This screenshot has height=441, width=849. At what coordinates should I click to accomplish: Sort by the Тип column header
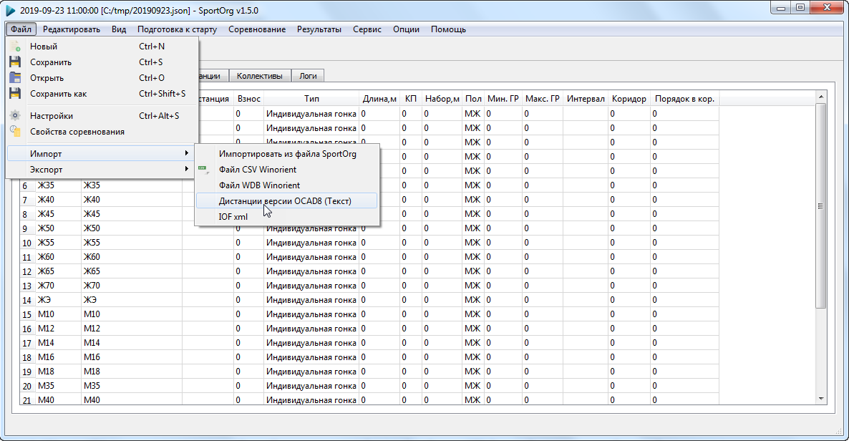tap(311, 99)
